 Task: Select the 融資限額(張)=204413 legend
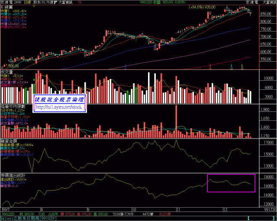pos(17,155)
